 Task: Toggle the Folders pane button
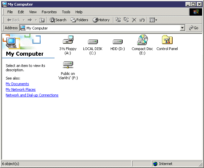click(79, 20)
